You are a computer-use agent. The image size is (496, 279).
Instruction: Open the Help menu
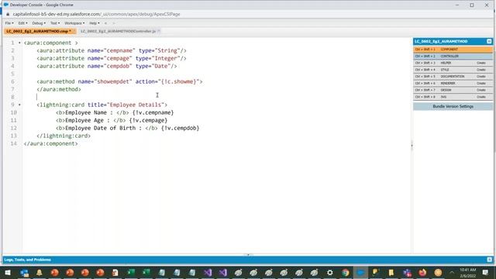[94, 23]
